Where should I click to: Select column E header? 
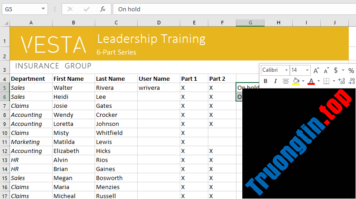pyautogui.click(x=194, y=23)
